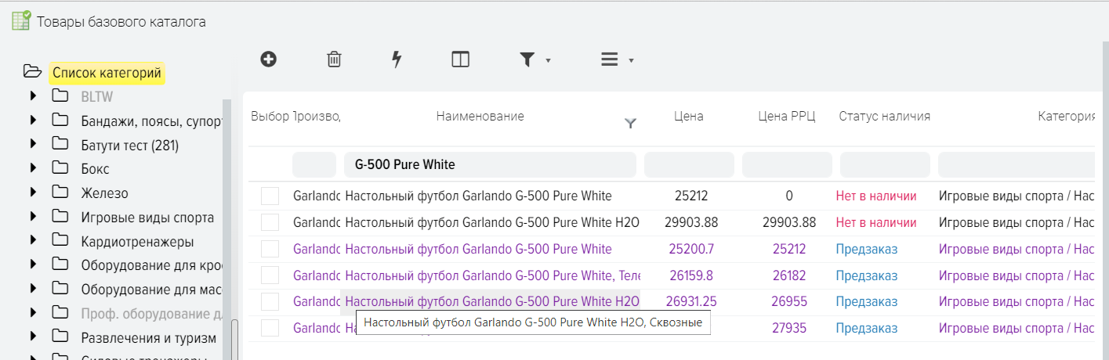Click Предзаказ status in the 25200.7 row
This screenshot has height=360, width=1109.
pyautogui.click(x=867, y=249)
